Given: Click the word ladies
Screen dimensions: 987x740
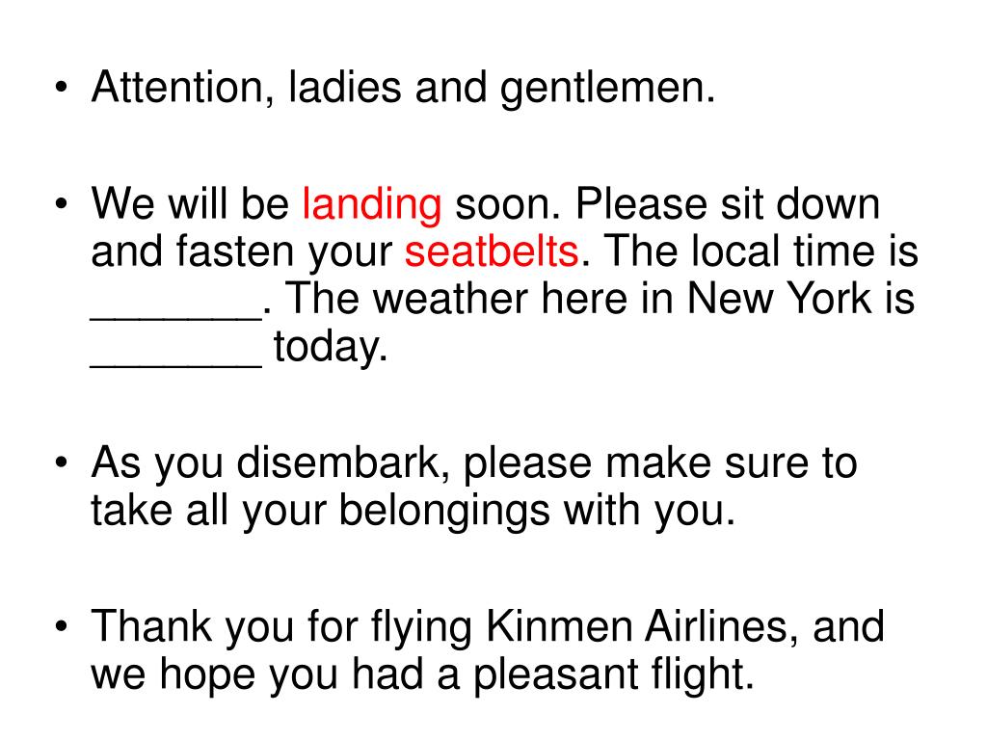Looking at the screenshot, I should coord(345,87).
